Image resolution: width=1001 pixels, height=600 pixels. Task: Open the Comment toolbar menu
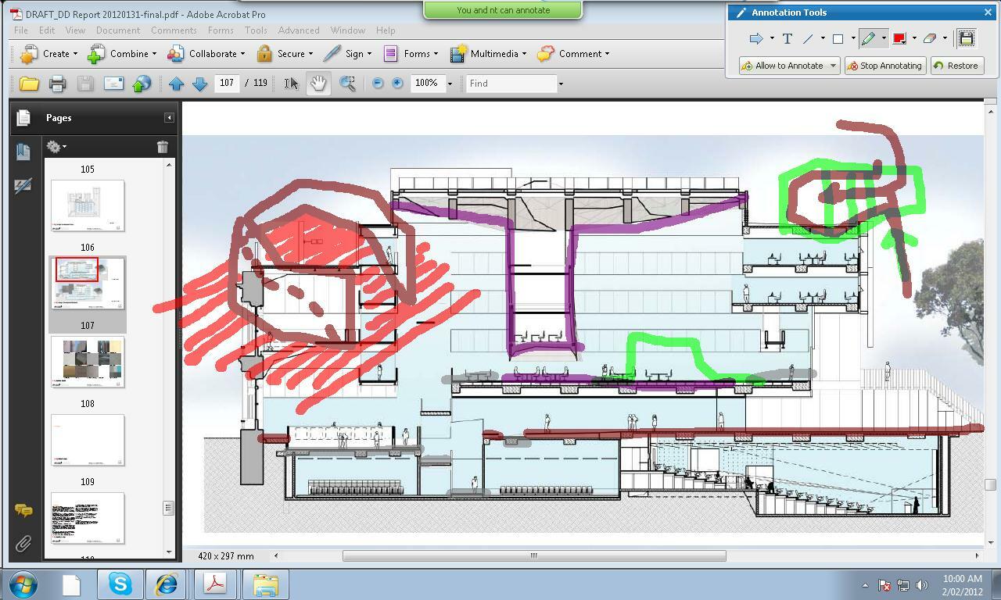(573, 54)
